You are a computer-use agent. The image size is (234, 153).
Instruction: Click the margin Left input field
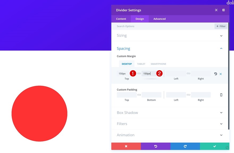(x=176, y=74)
